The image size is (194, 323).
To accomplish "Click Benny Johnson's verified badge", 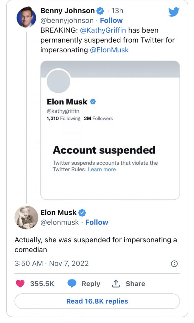I will click(x=100, y=11).
